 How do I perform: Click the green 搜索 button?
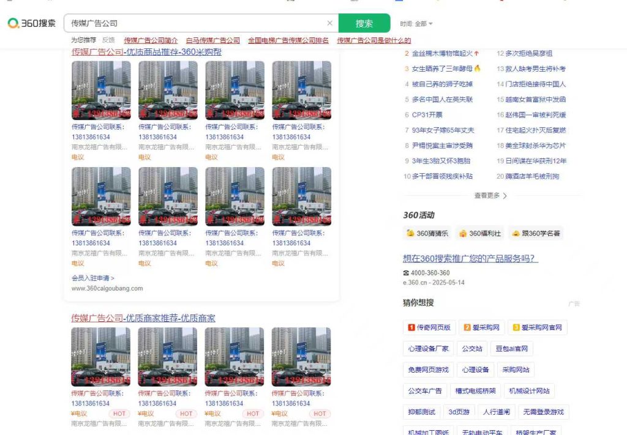[x=364, y=23]
